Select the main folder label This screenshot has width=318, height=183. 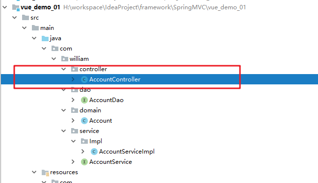[47, 28]
